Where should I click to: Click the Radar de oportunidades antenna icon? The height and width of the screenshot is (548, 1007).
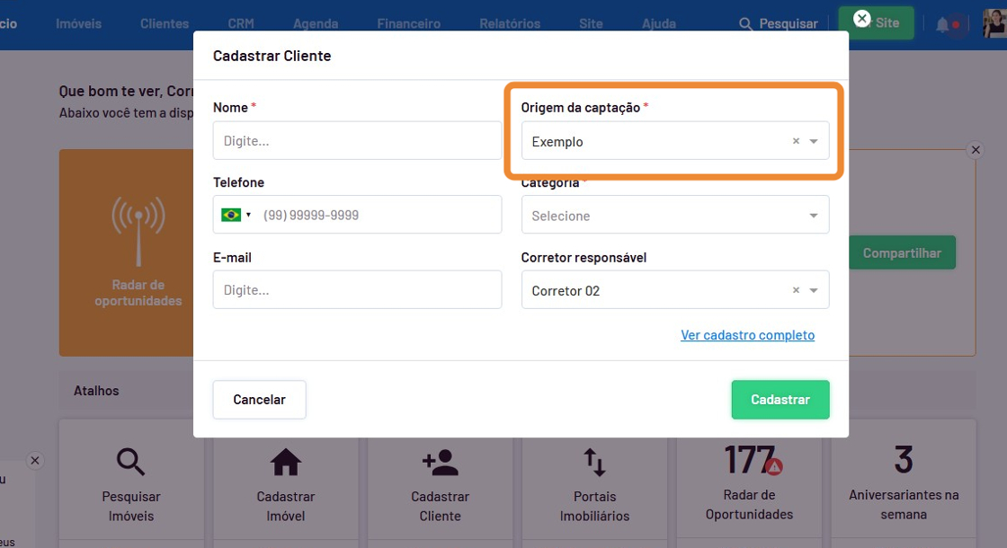pyautogui.click(x=138, y=230)
